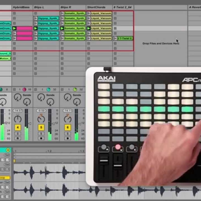This screenshot has width=201, height=201.
Task: Select the A Reverb return track header
Action: click(195, 7)
